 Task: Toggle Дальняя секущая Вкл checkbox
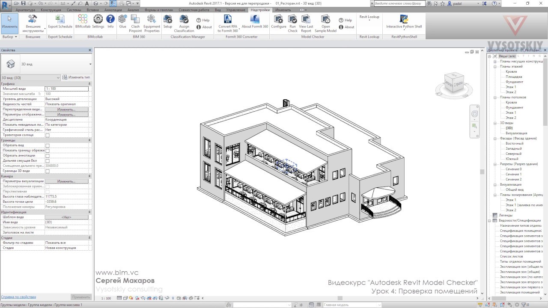point(48,161)
